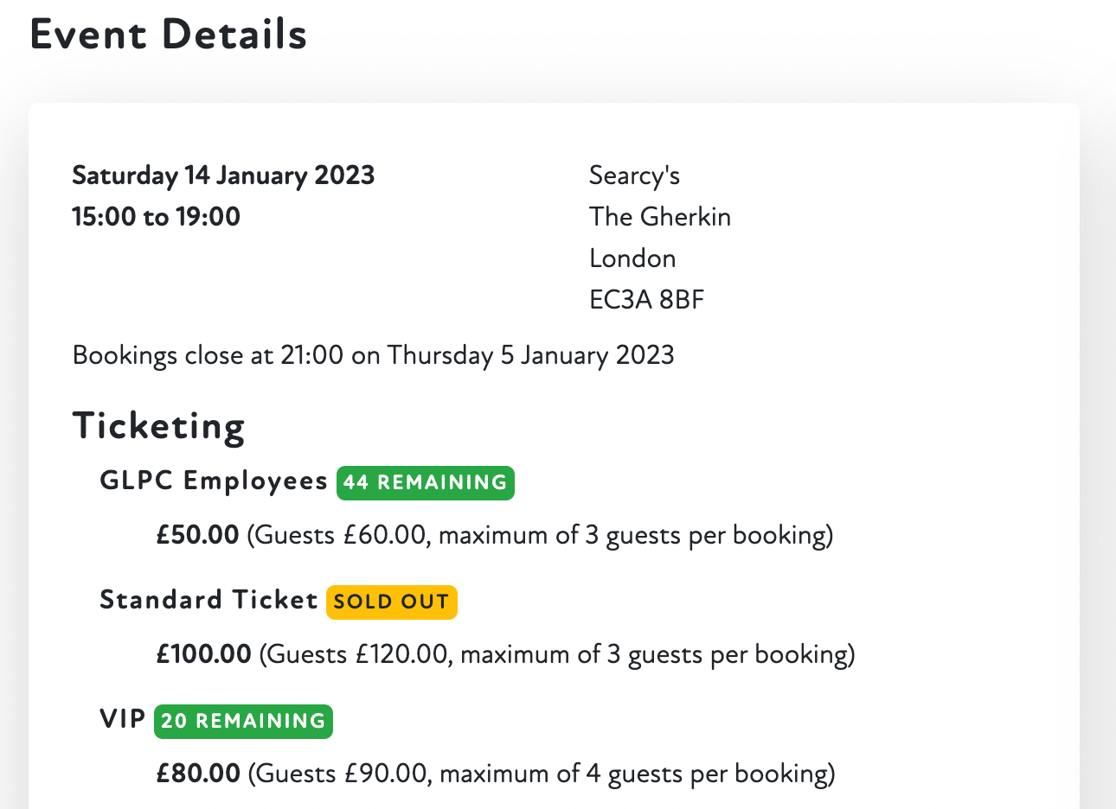Viewport: 1116px width, 809px height.
Task: Select the VIP ticket type label
Action: coord(123,719)
